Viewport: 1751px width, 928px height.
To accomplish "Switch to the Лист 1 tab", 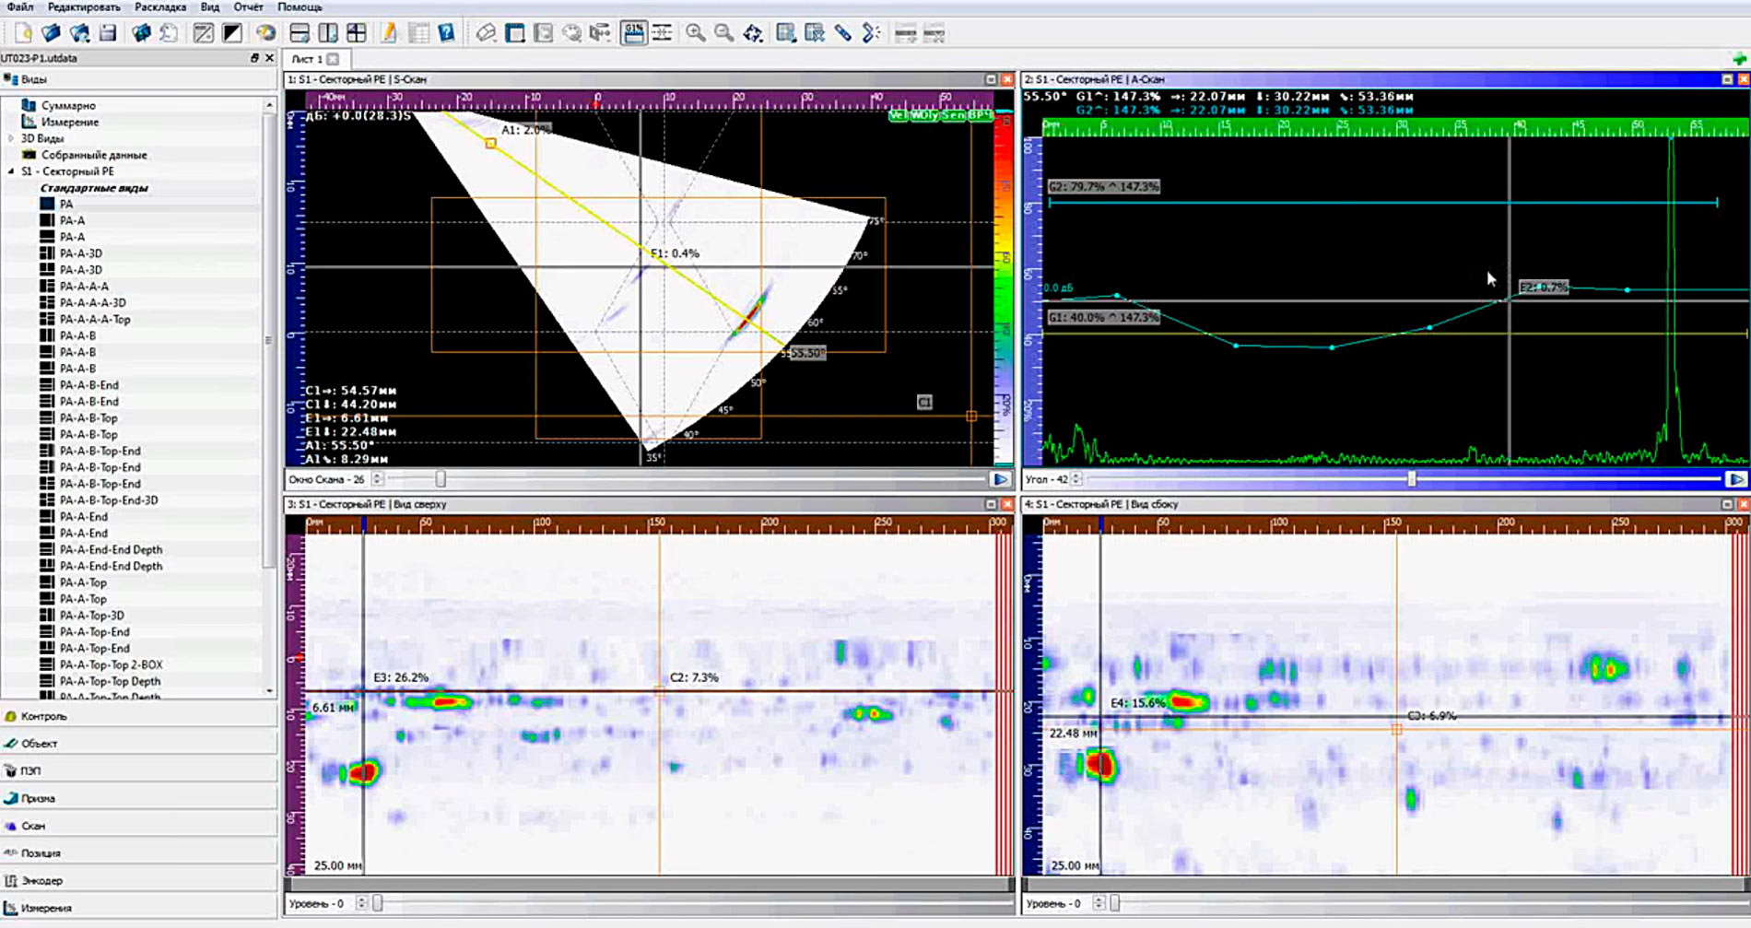I will [x=307, y=59].
